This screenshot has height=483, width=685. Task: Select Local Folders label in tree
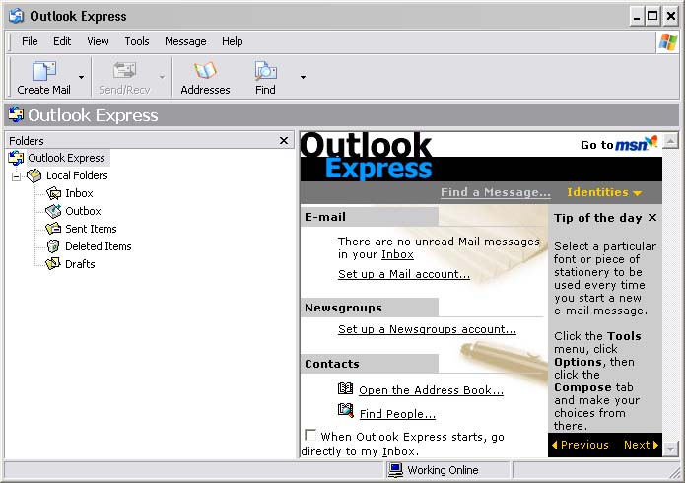coord(77,175)
